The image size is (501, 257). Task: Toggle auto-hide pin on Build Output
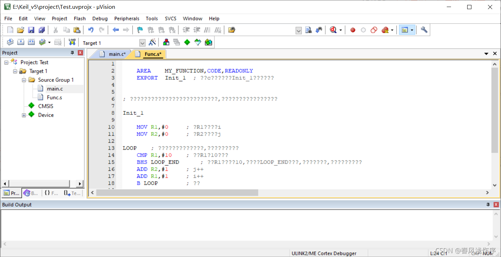click(488, 205)
